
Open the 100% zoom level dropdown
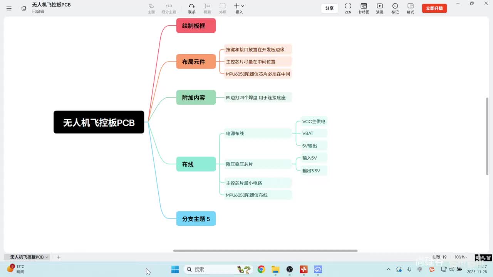(461, 257)
